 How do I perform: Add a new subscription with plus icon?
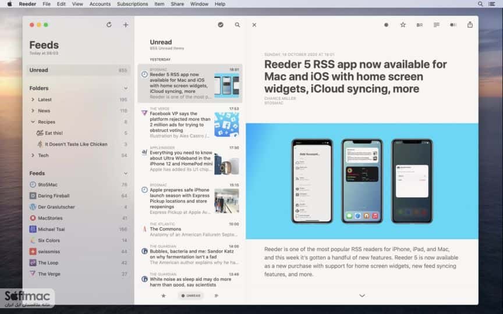pos(126,24)
